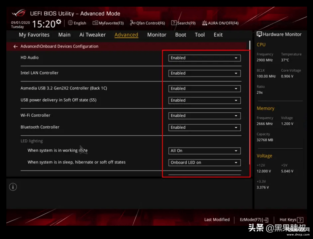Viewport: 313px width, 239px height.
Task: Click CPU temperature value 37°C
Action: tap(285, 60)
